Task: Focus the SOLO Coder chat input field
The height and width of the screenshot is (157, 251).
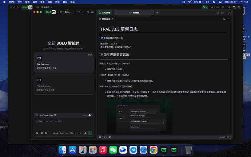Action: point(64,124)
